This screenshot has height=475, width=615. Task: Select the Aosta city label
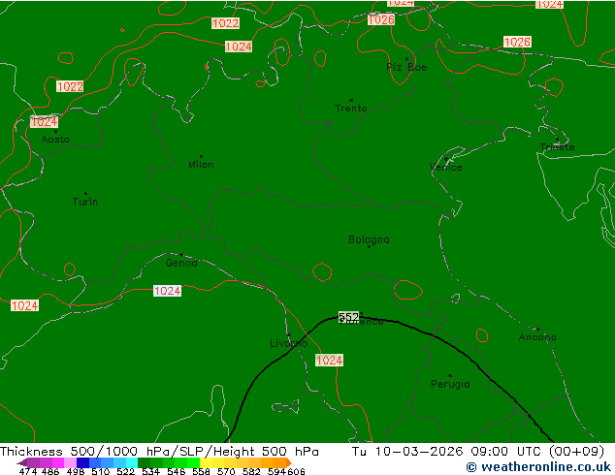coord(55,140)
